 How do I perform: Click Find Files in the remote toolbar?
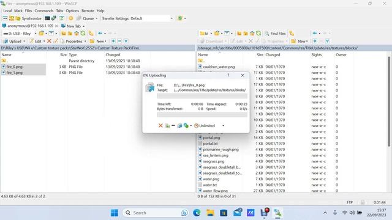[x=275, y=33]
